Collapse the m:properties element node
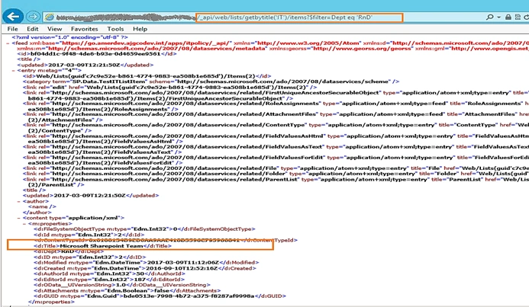Viewport: 529px width, 307px height. point(24,223)
